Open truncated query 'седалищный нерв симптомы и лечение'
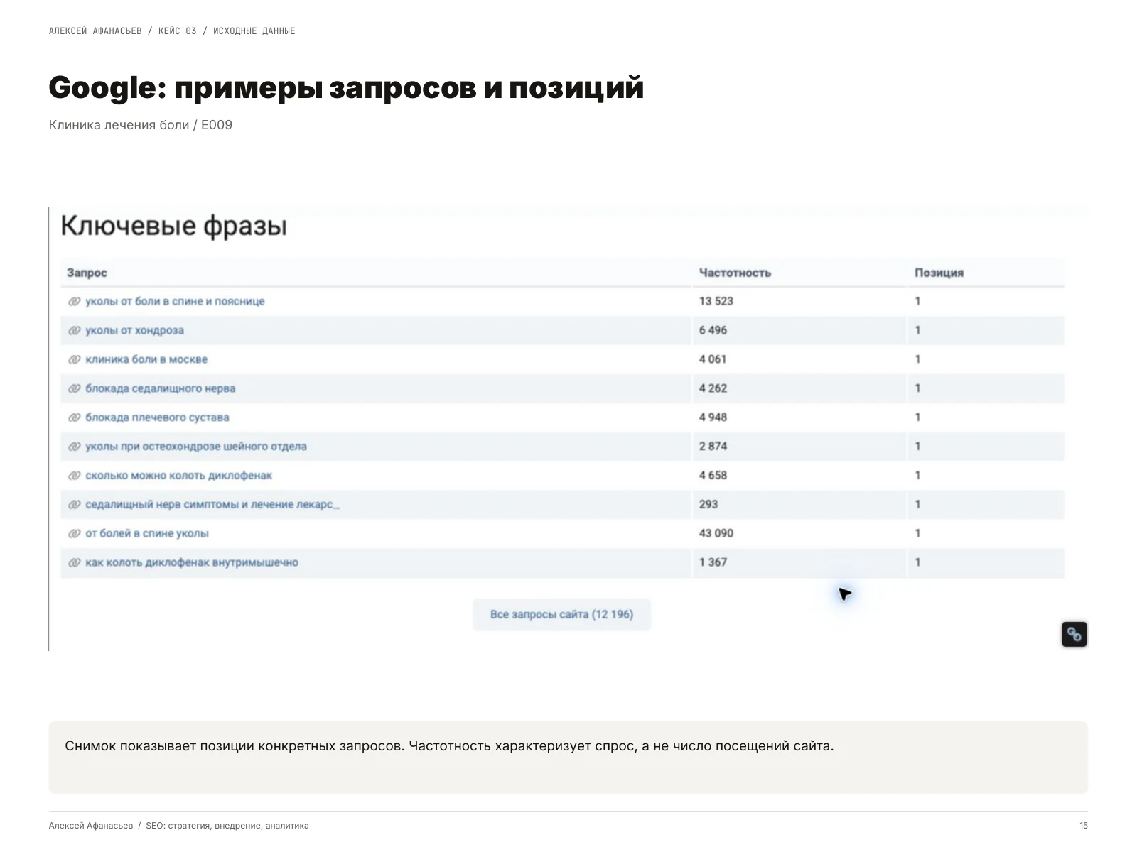Image resolution: width=1137 pixels, height=852 pixels. pyautogui.click(x=212, y=505)
